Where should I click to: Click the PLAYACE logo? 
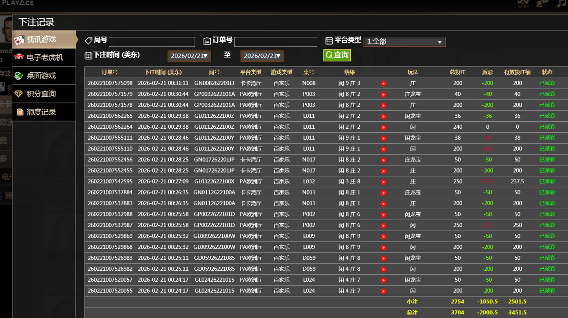pos(18,3)
